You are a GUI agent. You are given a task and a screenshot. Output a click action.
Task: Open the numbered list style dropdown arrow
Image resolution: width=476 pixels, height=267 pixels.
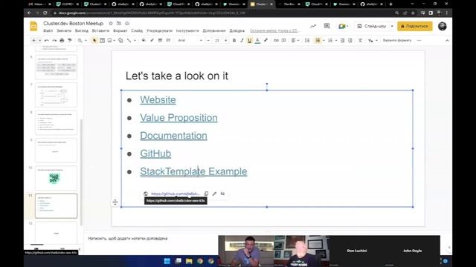336,40
